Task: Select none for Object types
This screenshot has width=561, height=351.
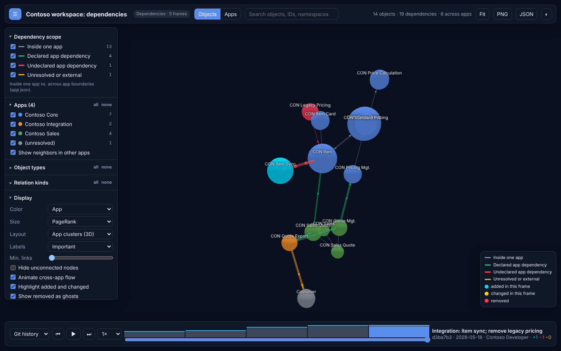Action: pos(106,167)
